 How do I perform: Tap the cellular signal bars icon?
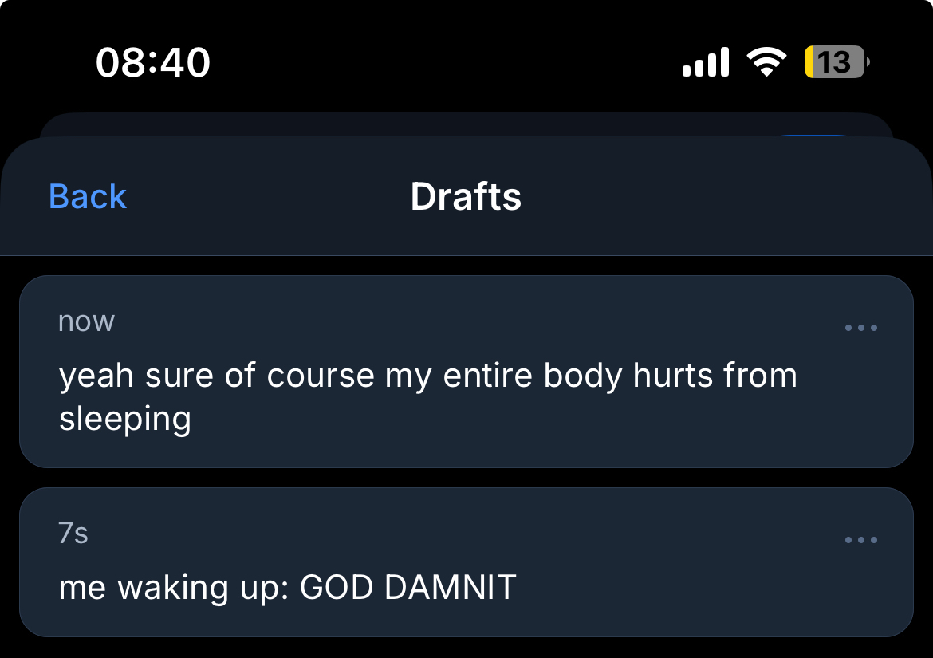point(706,62)
